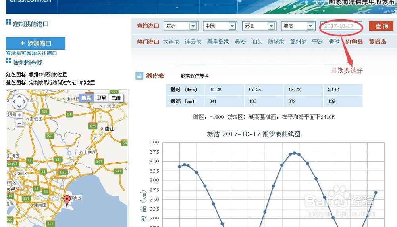Viewport: 397px width, 227px height.
Task: Click the peak data point on tide curve
Action: click(x=294, y=153)
